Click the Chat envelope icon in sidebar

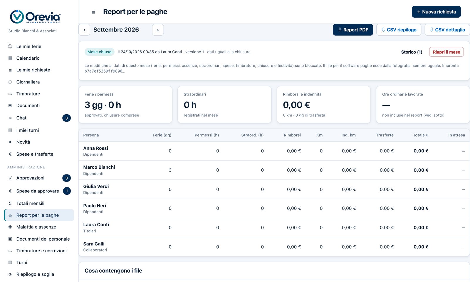point(10,118)
